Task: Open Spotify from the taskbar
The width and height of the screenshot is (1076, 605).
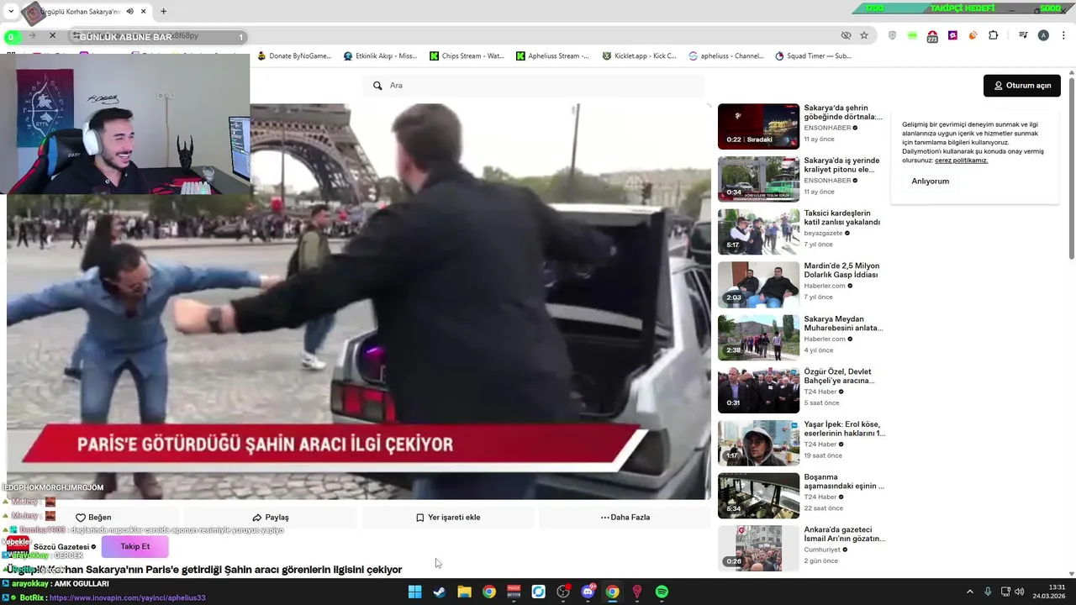Action: [x=662, y=592]
